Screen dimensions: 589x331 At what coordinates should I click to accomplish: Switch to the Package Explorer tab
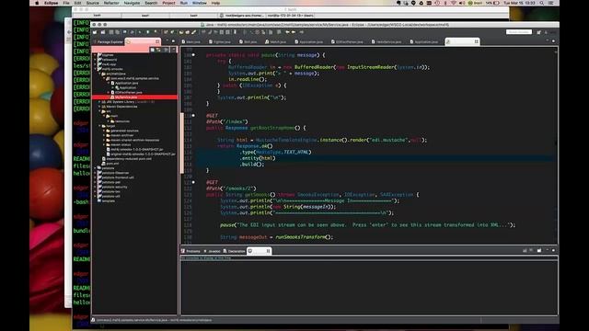pyautogui.click(x=109, y=41)
